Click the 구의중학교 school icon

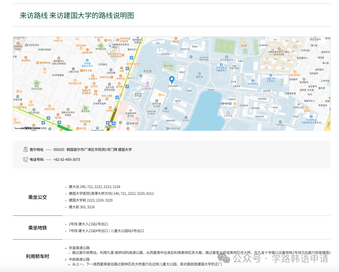tap(253, 81)
